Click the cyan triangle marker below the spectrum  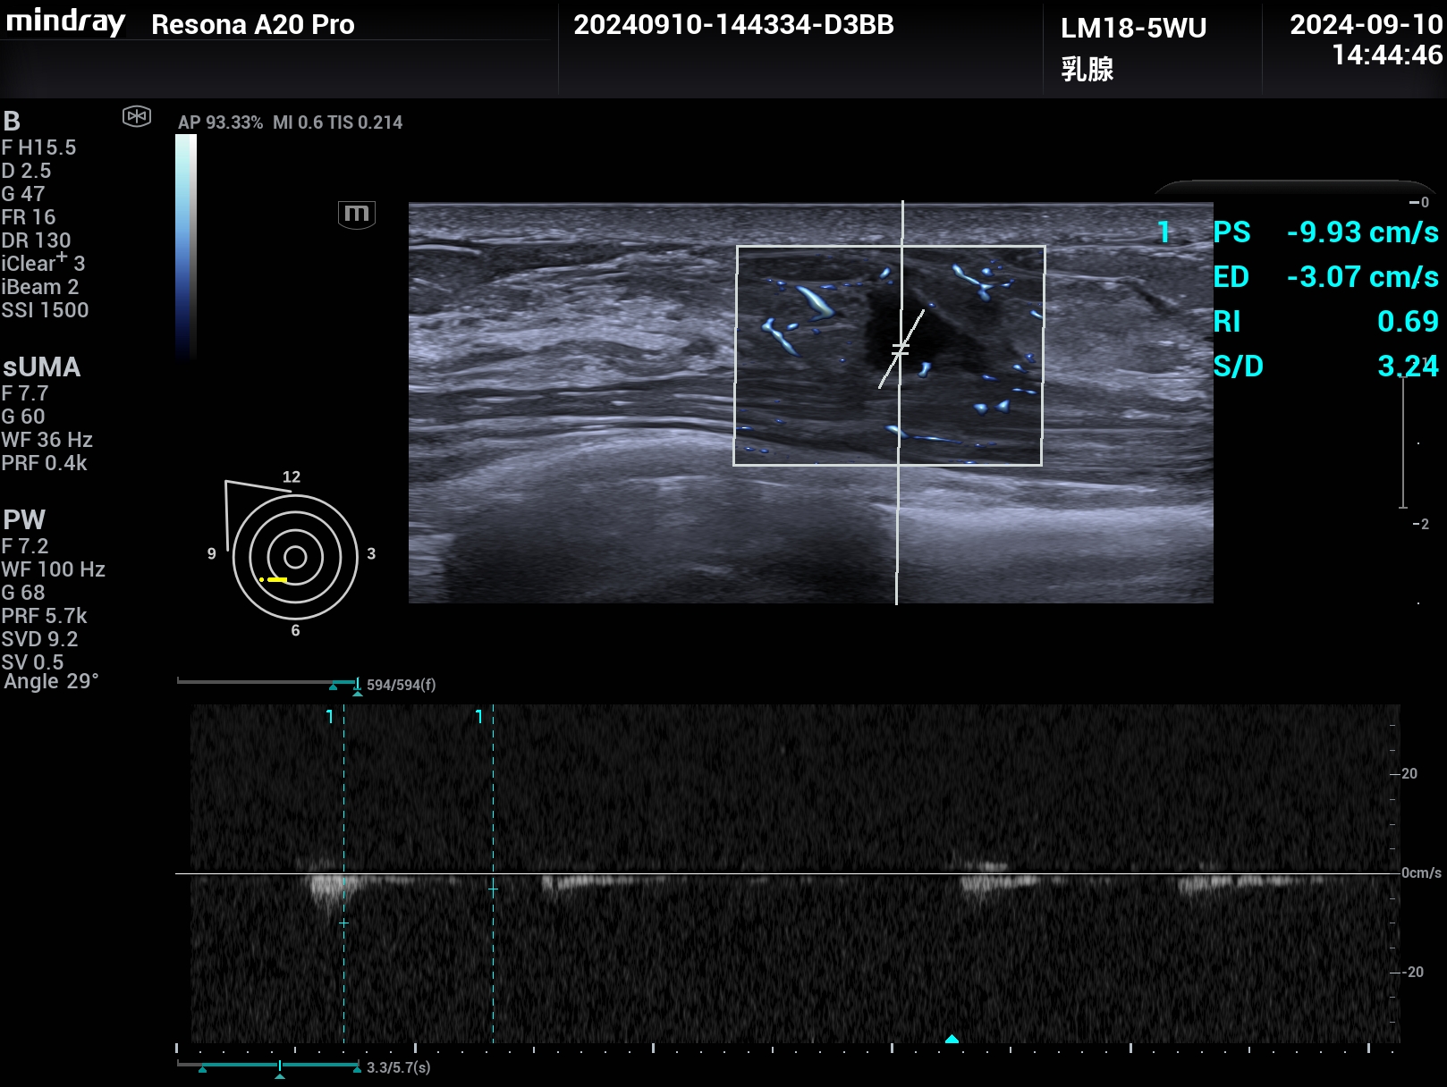click(952, 1039)
